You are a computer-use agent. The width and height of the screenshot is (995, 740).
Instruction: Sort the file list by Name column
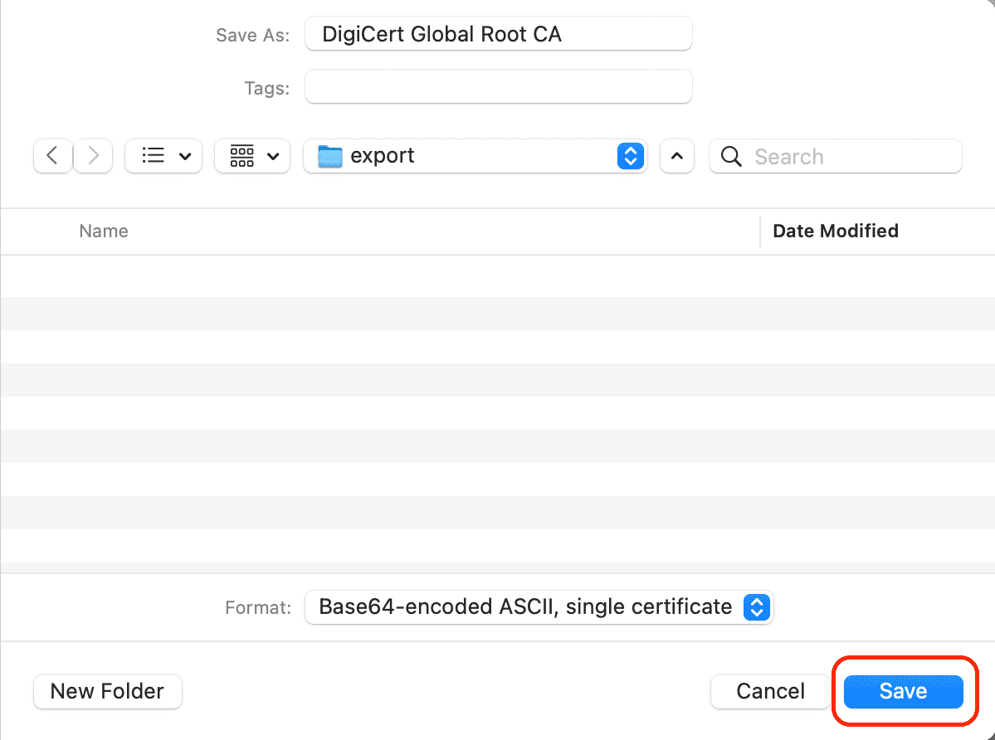tap(104, 231)
